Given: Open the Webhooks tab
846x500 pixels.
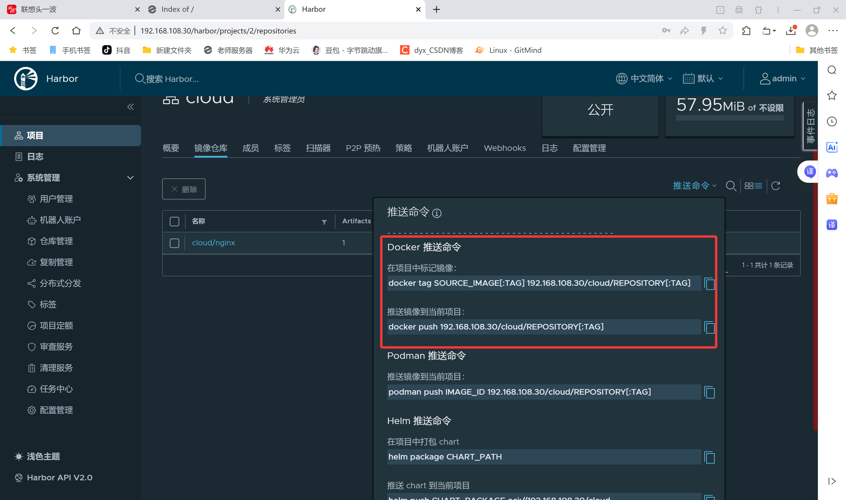Looking at the screenshot, I should point(504,148).
